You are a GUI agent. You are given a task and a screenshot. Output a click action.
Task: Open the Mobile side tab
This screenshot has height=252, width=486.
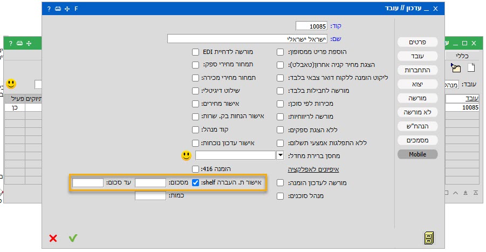(417, 154)
